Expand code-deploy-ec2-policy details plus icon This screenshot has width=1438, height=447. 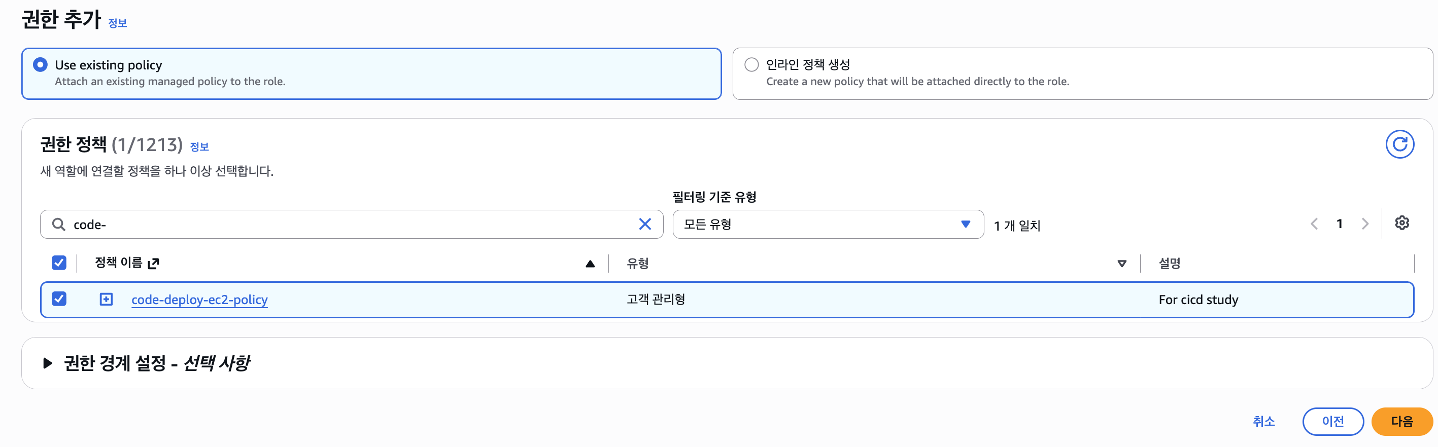coord(106,300)
